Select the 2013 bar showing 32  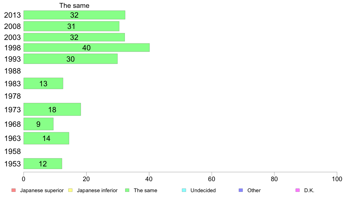pos(74,15)
